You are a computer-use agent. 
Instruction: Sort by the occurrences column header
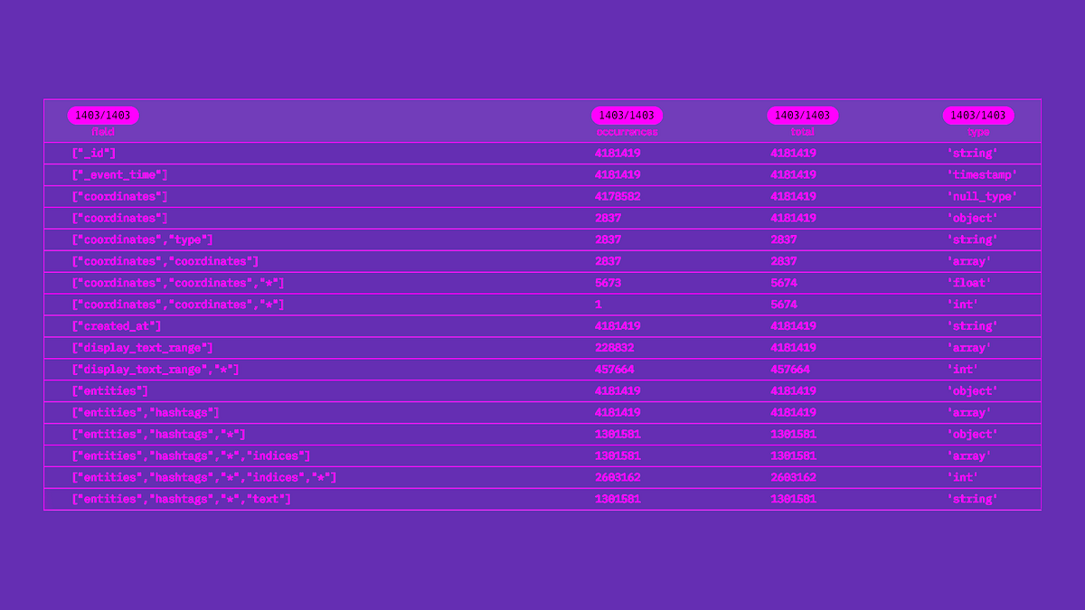[627, 131]
